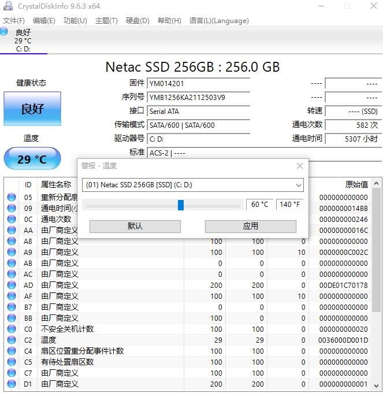This screenshot has width=383, height=393.
Task: Click the 应用 button in the alert dialog
Action: pos(251,227)
